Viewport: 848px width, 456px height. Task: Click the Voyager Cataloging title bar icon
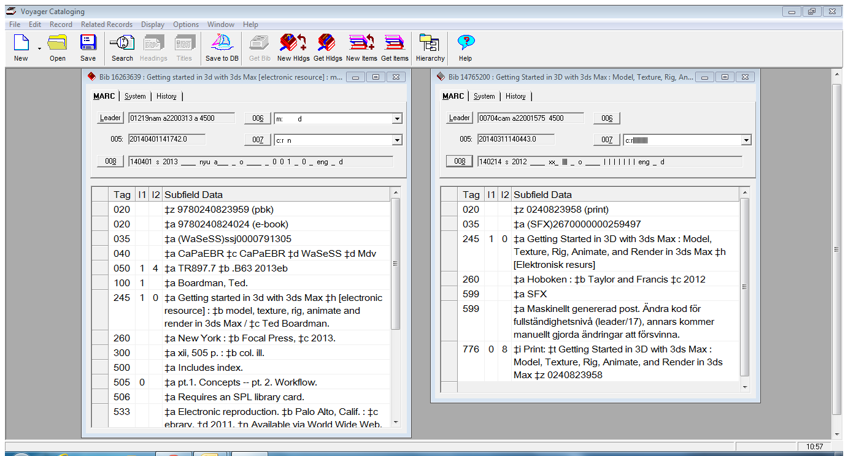[x=12, y=12]
